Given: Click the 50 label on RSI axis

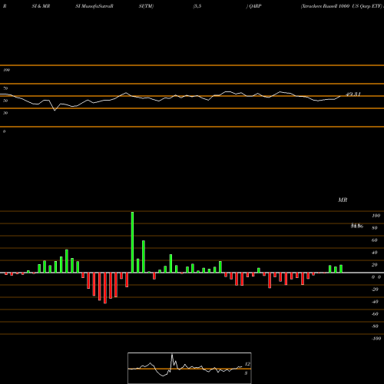Looking at the screenshot, I should pos(5,101).
